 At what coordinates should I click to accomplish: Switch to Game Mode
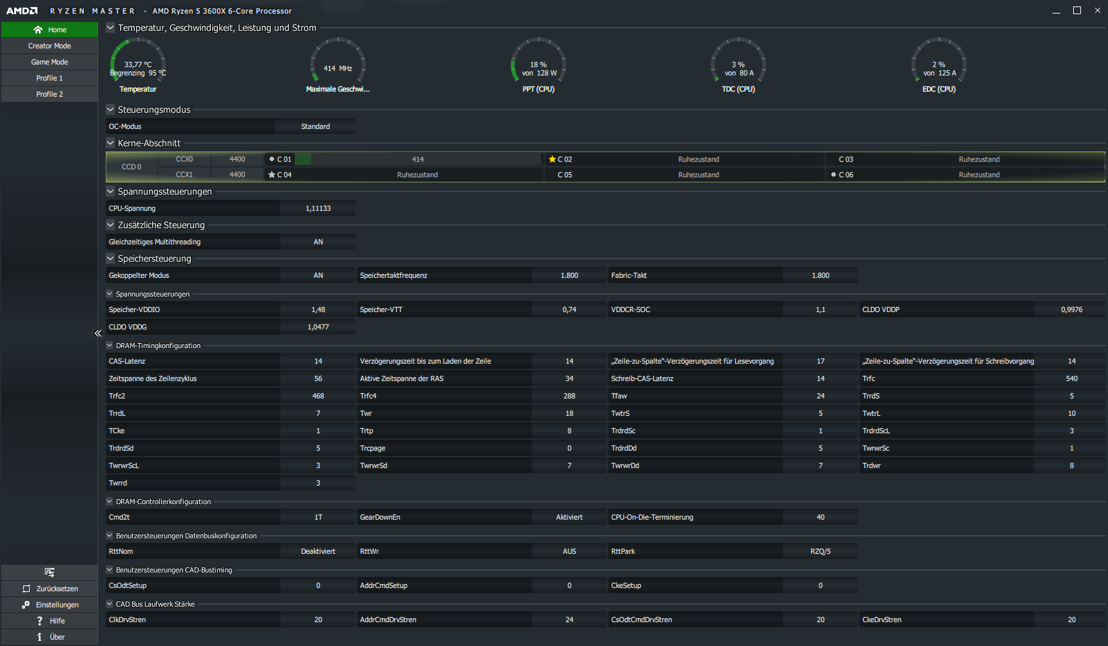pos(50,62)
